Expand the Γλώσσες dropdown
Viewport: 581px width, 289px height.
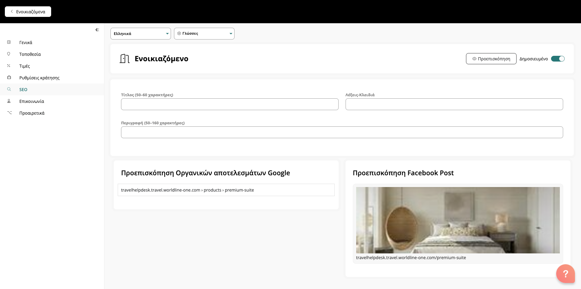click(204, 34)
